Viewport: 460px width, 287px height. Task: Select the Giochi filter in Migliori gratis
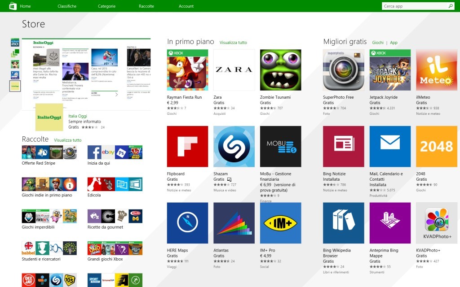[378, 42]
